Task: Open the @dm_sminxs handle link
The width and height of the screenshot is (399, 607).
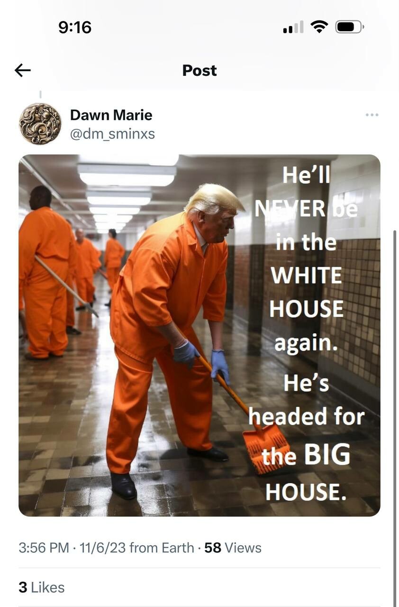Action: pos(112,134)
